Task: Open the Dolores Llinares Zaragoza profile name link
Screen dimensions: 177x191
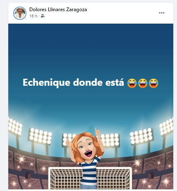Action: 58,10
